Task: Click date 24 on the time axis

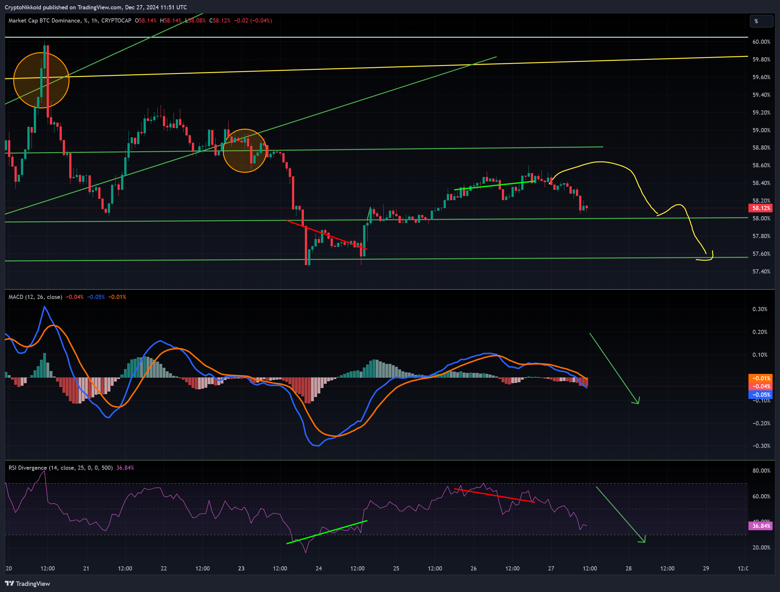Action: pos(319,569)
